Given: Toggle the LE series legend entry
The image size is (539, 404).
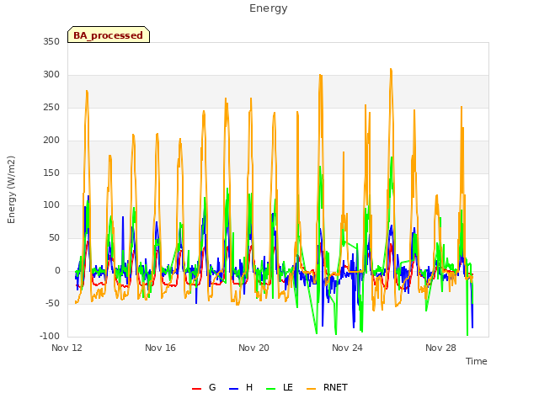Looking at the screenshot, I should [x=280, y=387].
